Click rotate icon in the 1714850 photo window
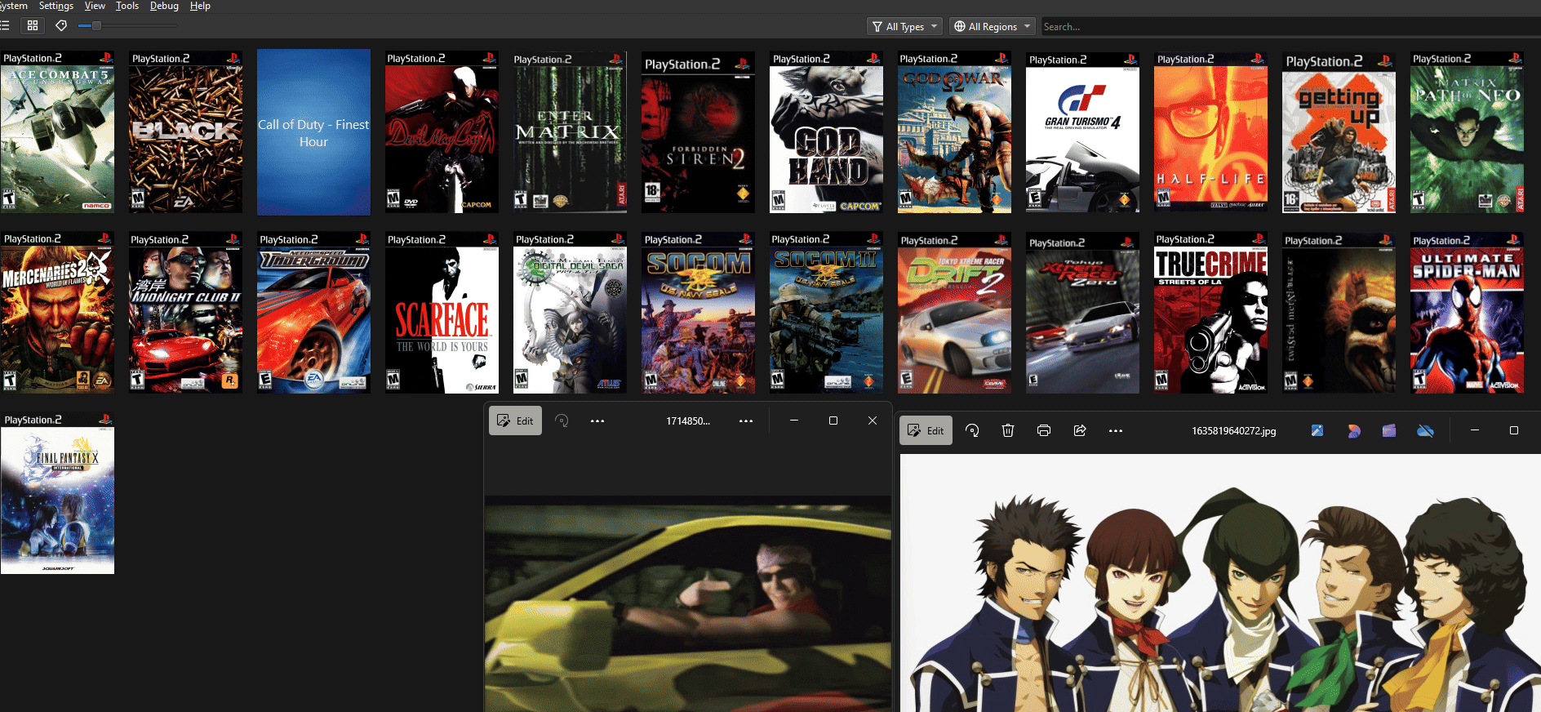 [x=562, y=421]
